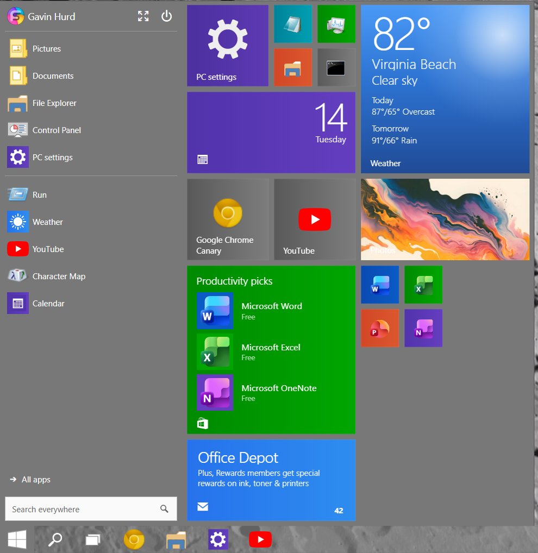Open the small Excel tile

(x=423, y=285)
